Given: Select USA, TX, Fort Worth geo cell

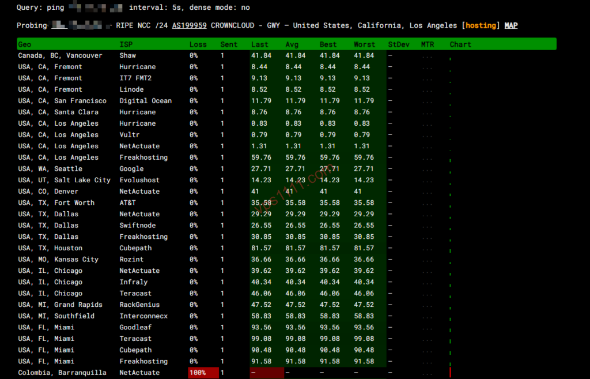Looking at the screenshot, I should (56, 202).
